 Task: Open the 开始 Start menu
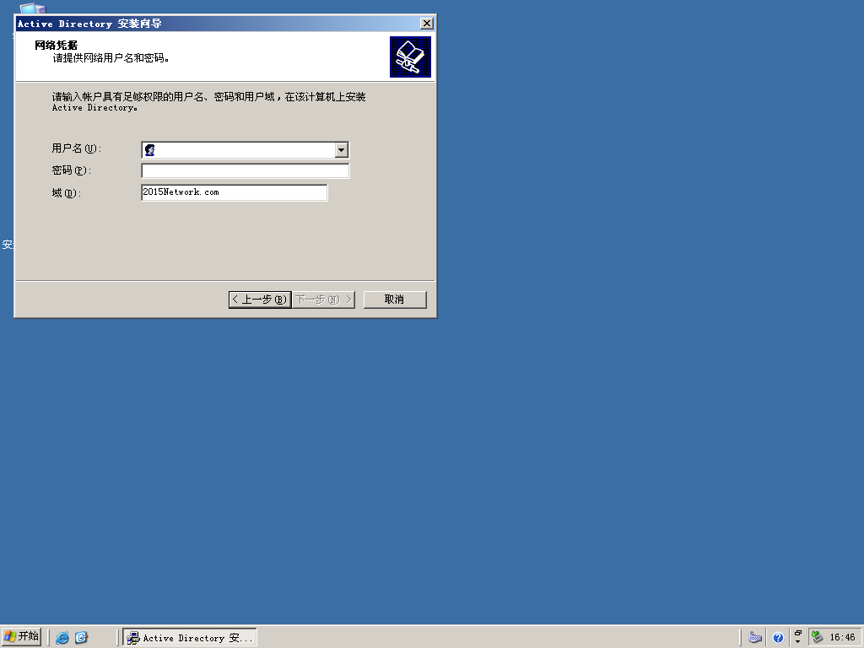(21, 636)
